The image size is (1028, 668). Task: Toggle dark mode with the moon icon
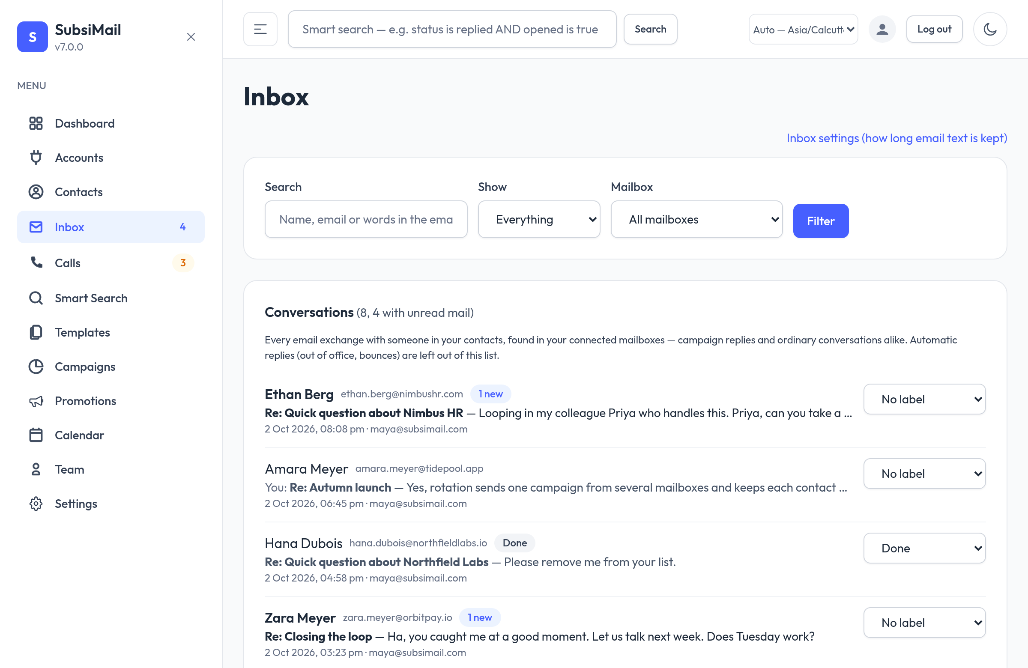point(990,29)
